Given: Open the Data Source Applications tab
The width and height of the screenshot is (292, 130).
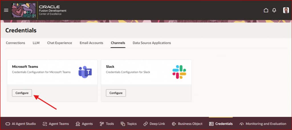Looking at the screenshot, I should [x=152, y=43].
